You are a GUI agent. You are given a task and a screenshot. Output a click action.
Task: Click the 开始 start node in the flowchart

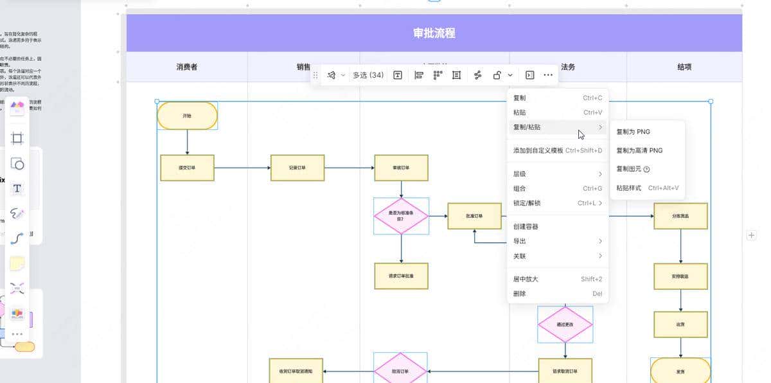pyautogui.click(x=187, y=116)
